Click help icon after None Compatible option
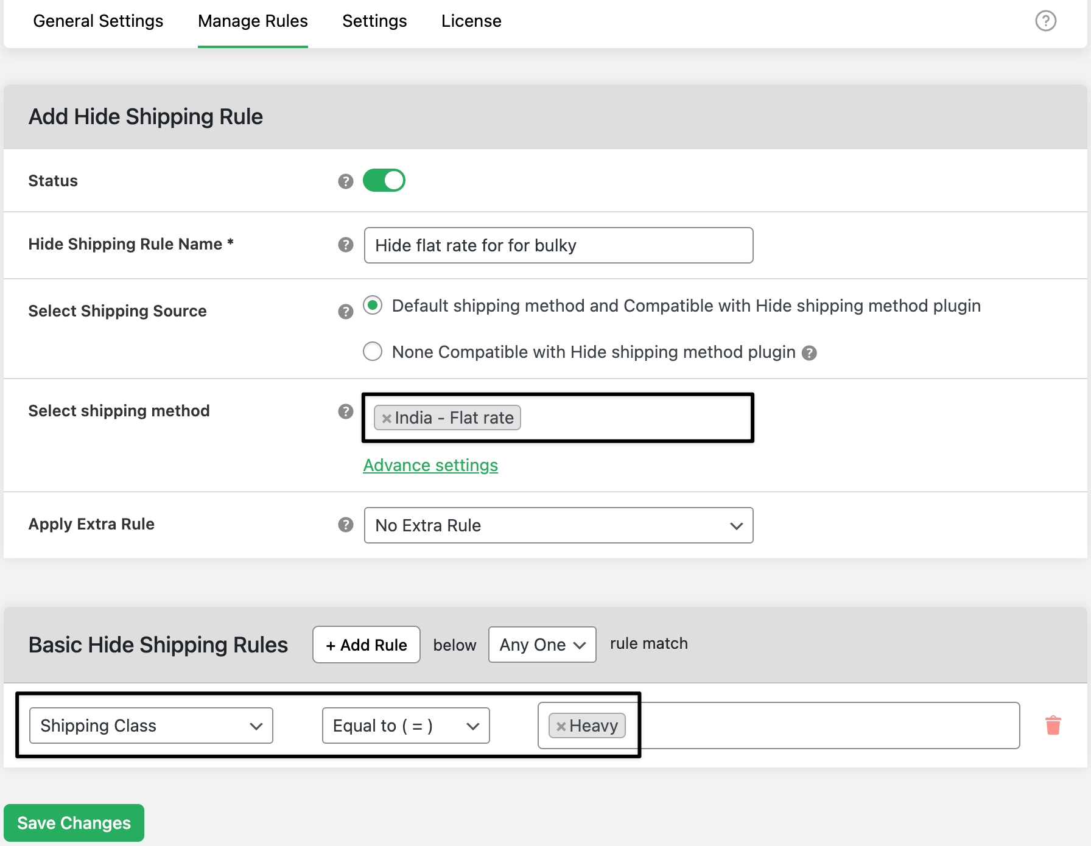The width and height of the screenshot is (1091, 846). pyautogui.click(x=809, y=353)
